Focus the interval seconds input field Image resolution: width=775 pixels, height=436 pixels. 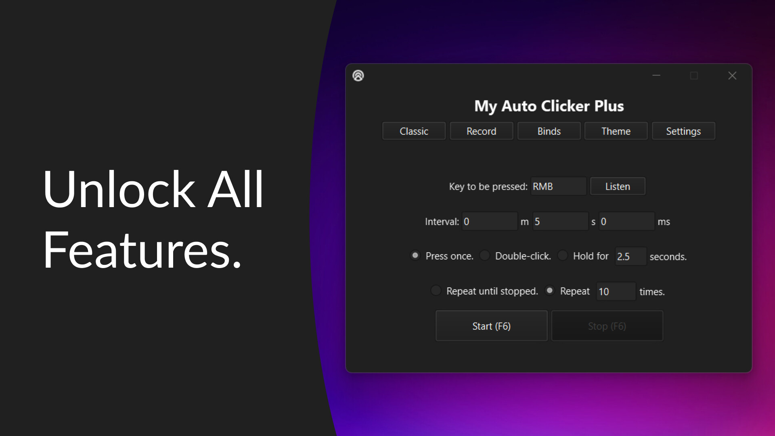[560, 222]
